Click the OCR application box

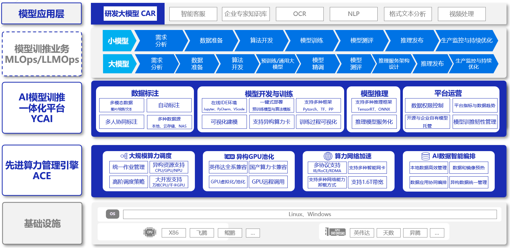pyautogui.click(x=299, y=14)
